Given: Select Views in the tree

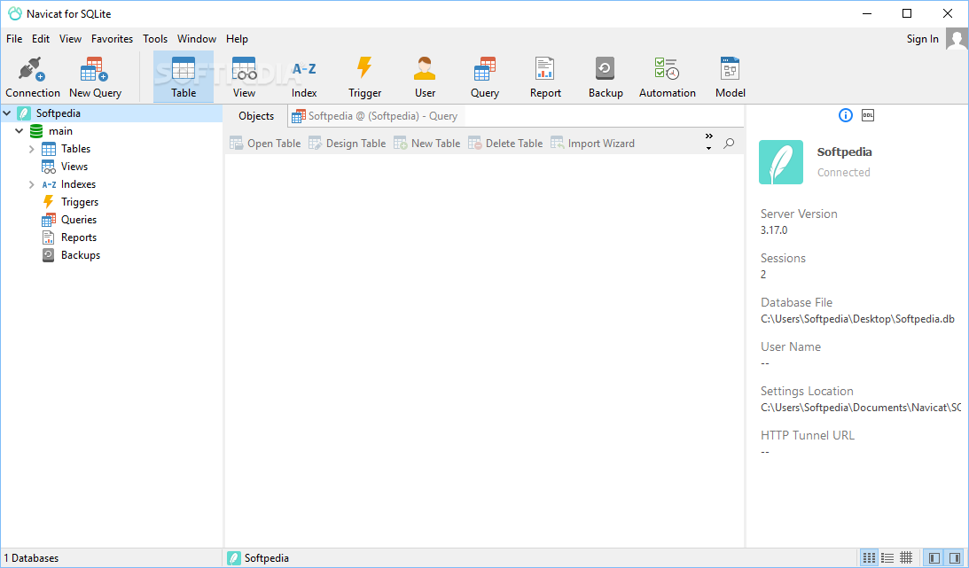Looking at the screenshot, I should tap(74, 167).
